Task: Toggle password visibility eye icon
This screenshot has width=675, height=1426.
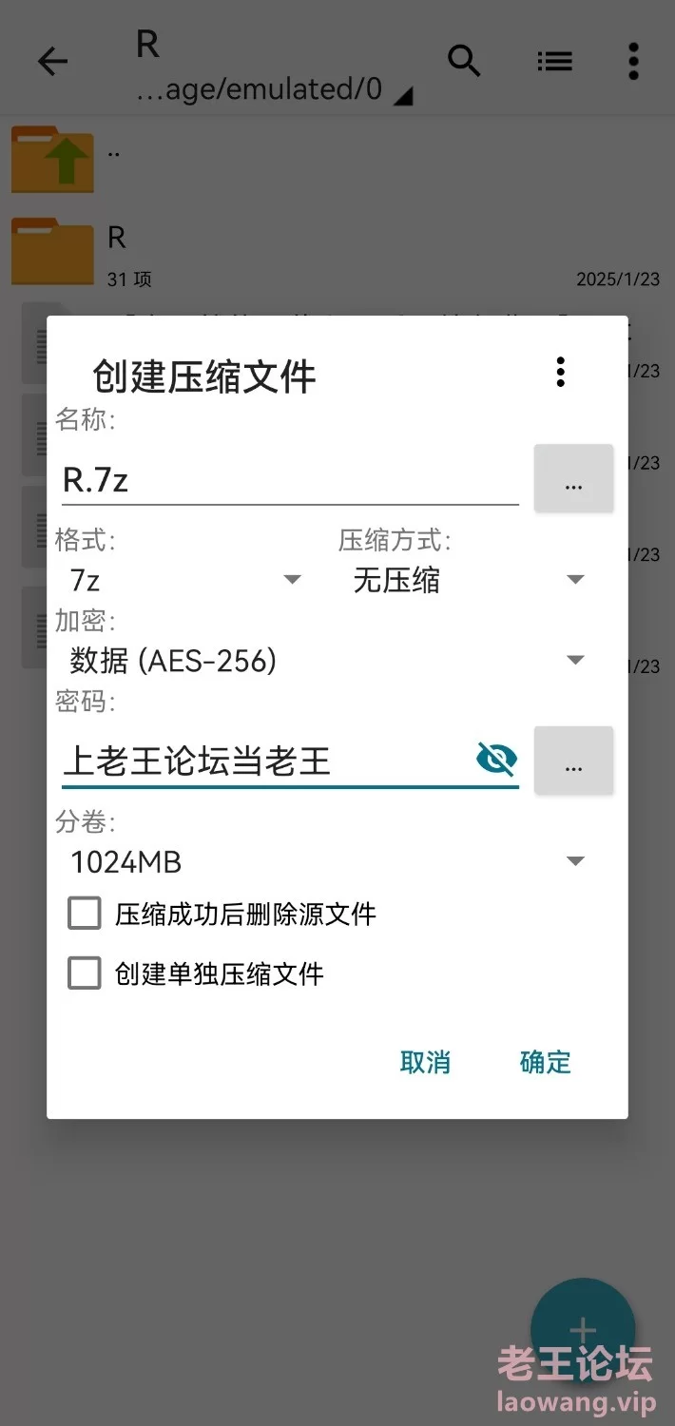Action: point(496,760)
